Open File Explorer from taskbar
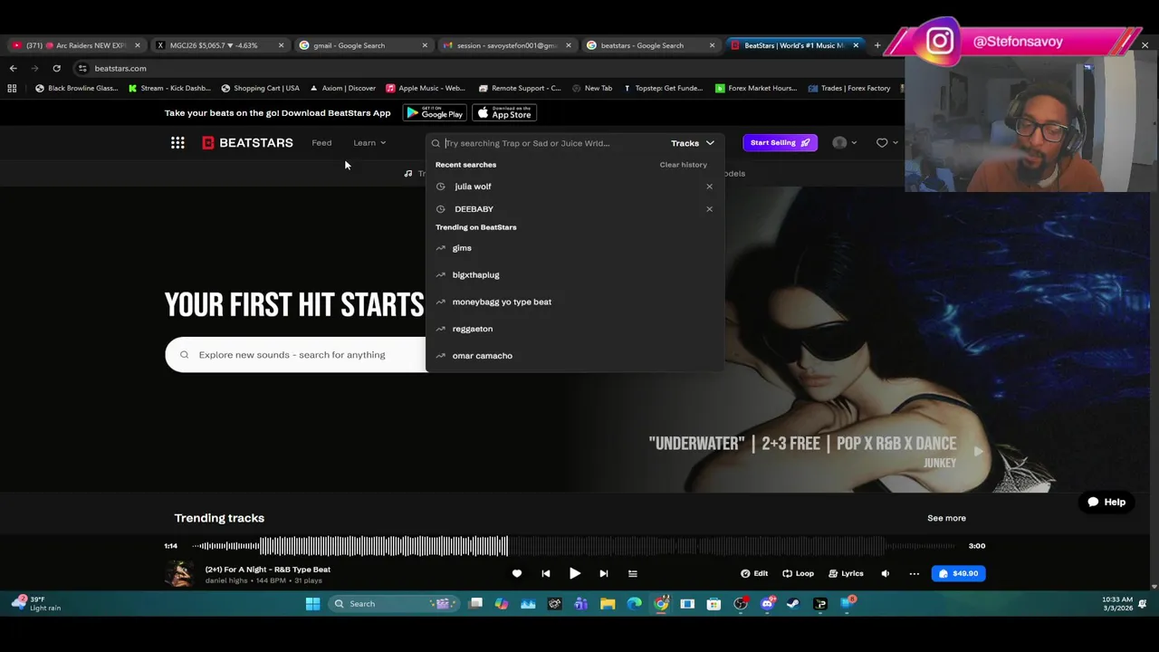This screenshot has height=652, width=1159. (608, 604)
